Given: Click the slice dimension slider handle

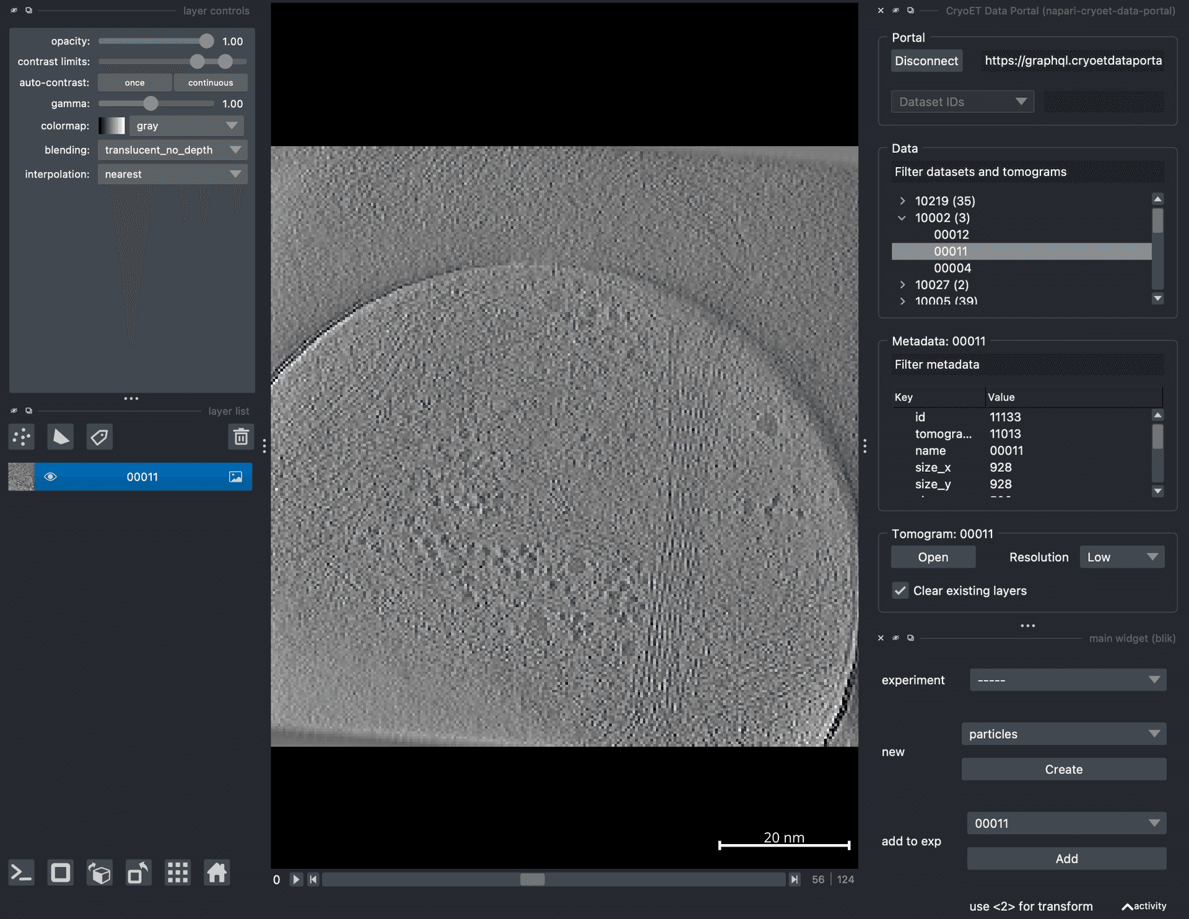Looking at the screenshot, I should point(532,879).
